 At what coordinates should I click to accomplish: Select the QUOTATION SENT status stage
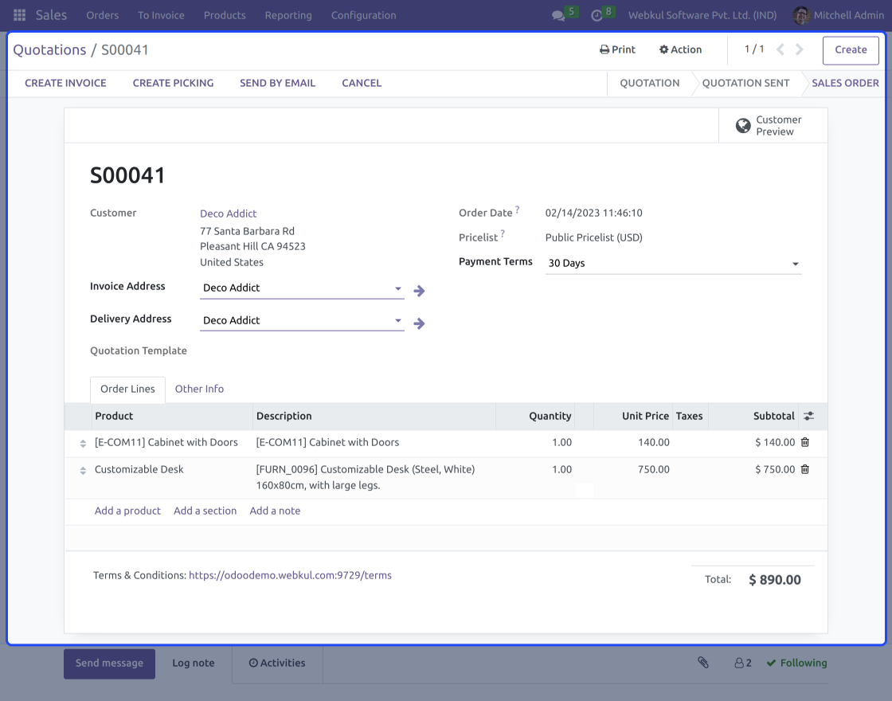click(x=745, y=83)
